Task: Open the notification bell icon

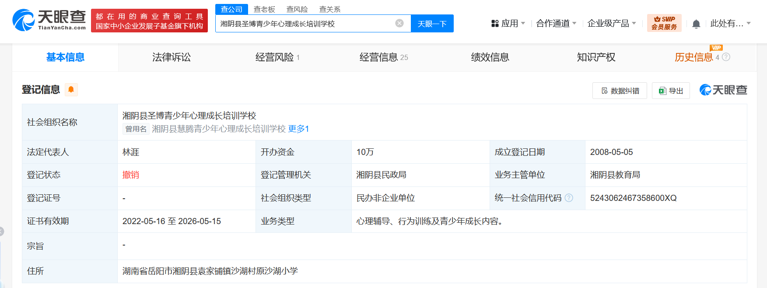Action: tap(696, 24)
